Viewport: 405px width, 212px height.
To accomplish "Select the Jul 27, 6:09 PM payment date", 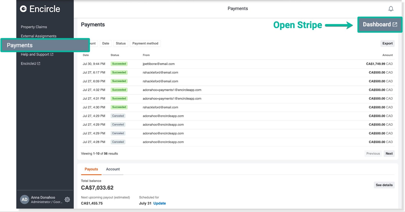I will [x=94, y=81].
